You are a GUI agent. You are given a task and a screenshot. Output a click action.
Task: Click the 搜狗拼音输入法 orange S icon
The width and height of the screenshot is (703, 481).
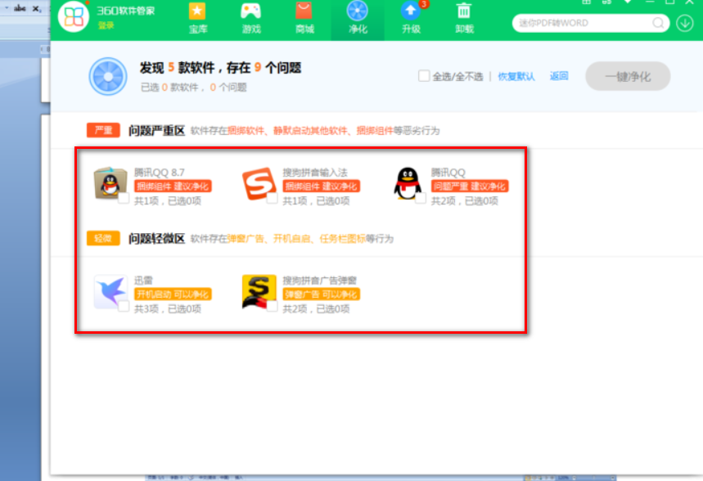coord(259,183)
